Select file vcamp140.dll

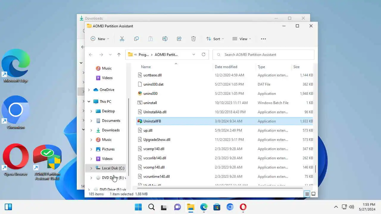click(225, 149)
